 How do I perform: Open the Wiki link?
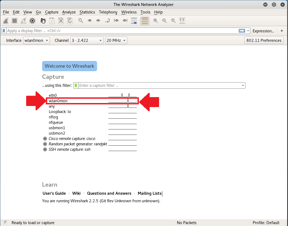click(76, 193)
